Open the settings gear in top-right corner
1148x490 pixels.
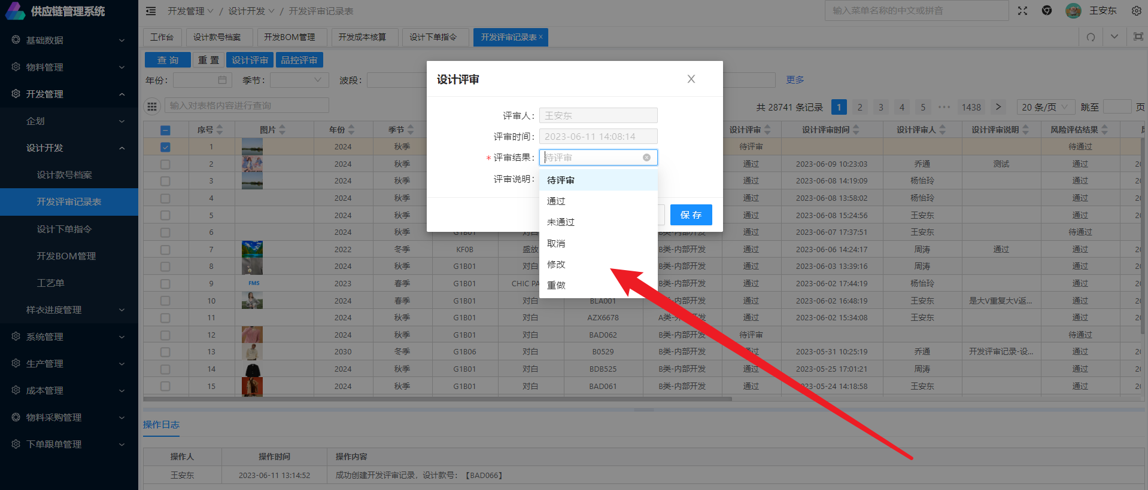tap(1136, 11)
